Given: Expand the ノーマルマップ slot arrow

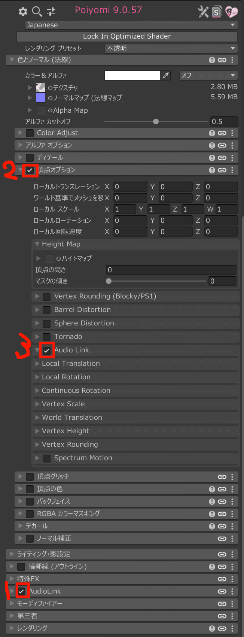Looking at the screenshot, I should click(30, 98).
